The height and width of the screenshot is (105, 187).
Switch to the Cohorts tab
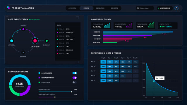pyautogui.click(x=114, y=8)
